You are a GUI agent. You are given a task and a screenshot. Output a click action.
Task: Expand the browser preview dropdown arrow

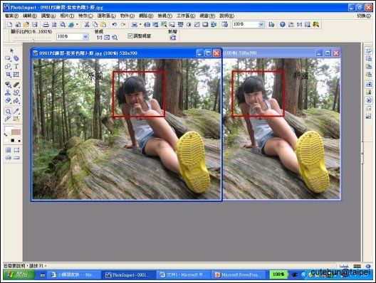[x=77, y=24]
